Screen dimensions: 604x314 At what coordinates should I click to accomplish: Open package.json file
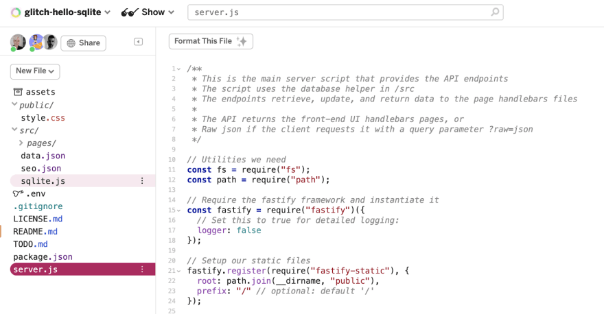[43, 257]
